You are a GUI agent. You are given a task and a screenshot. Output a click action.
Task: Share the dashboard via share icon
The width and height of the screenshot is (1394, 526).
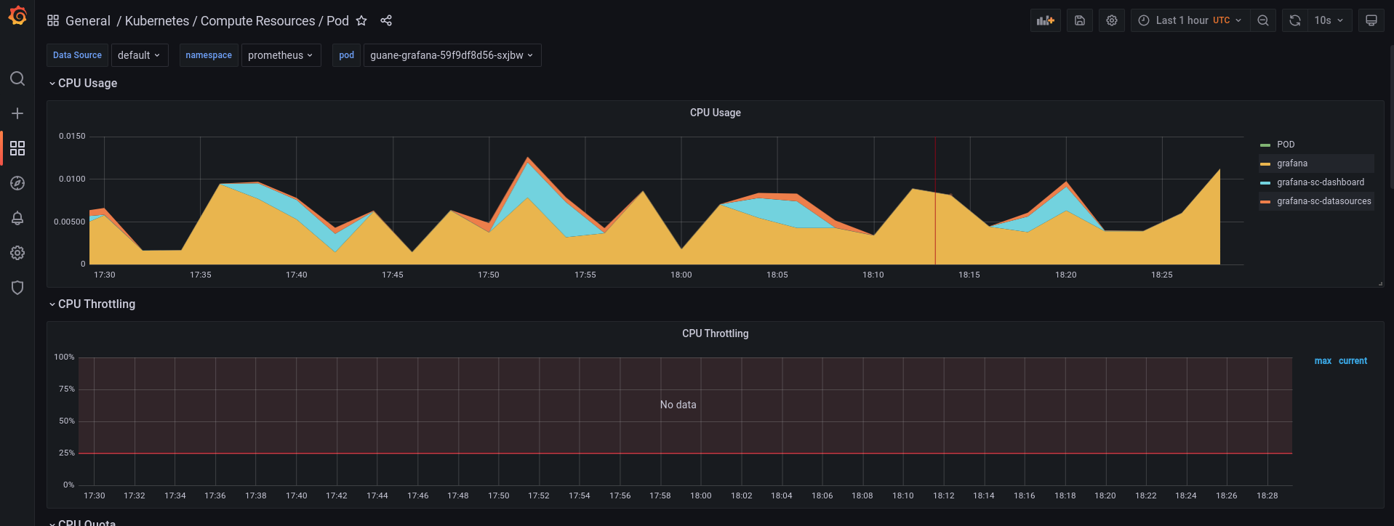[x=386, y=20]
